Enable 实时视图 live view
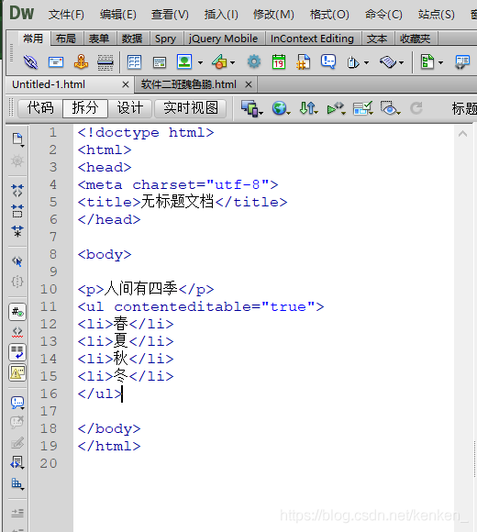This screenshot has width=477, height=532. point(190,108)
